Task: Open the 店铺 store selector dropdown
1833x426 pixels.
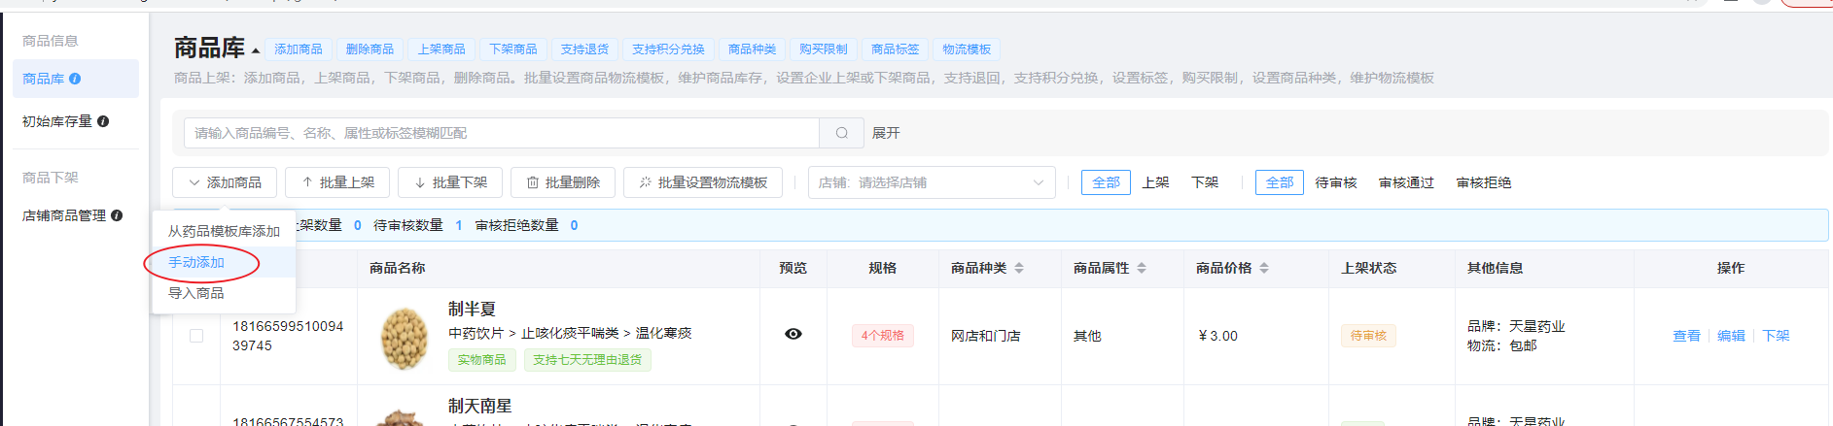Action: [x=932, y=182]
